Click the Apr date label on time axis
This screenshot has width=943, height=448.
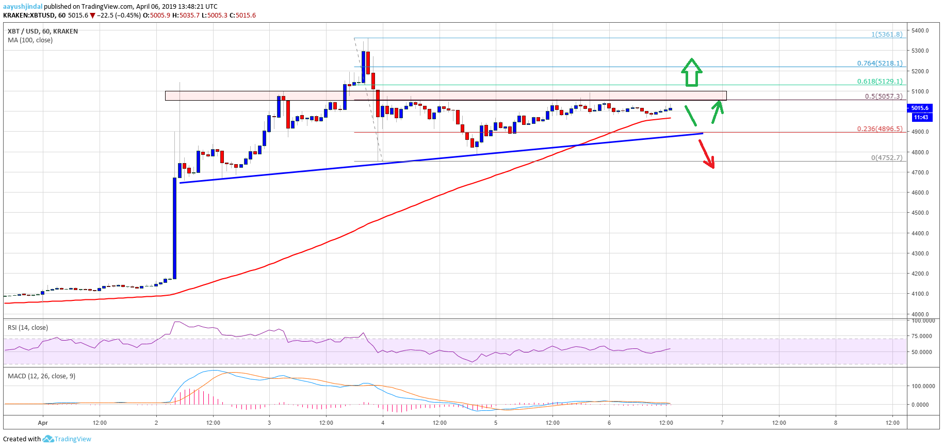(x=43, y=423)
